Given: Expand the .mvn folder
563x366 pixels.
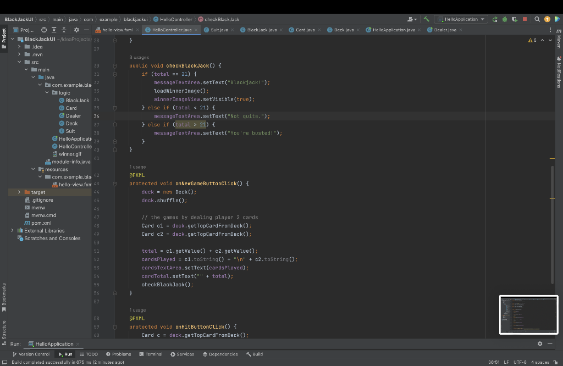Looking at the screenshot, I should tap(19, 54).
